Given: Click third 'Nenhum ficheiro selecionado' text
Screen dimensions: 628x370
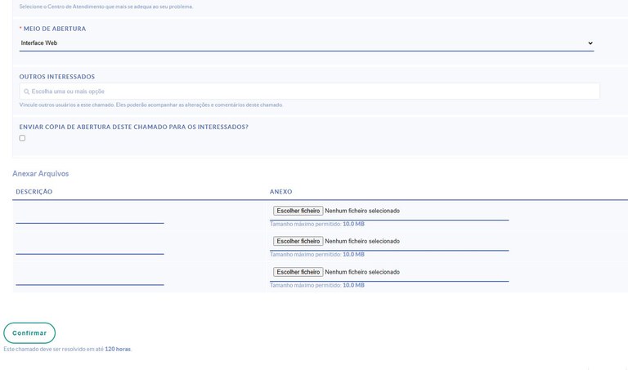Looking at the screenshot, I should pyautogui.click(x=362, y=272).
